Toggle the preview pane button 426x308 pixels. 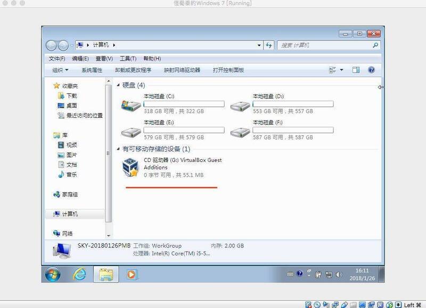pyautogui.click(x=356, y=70)
